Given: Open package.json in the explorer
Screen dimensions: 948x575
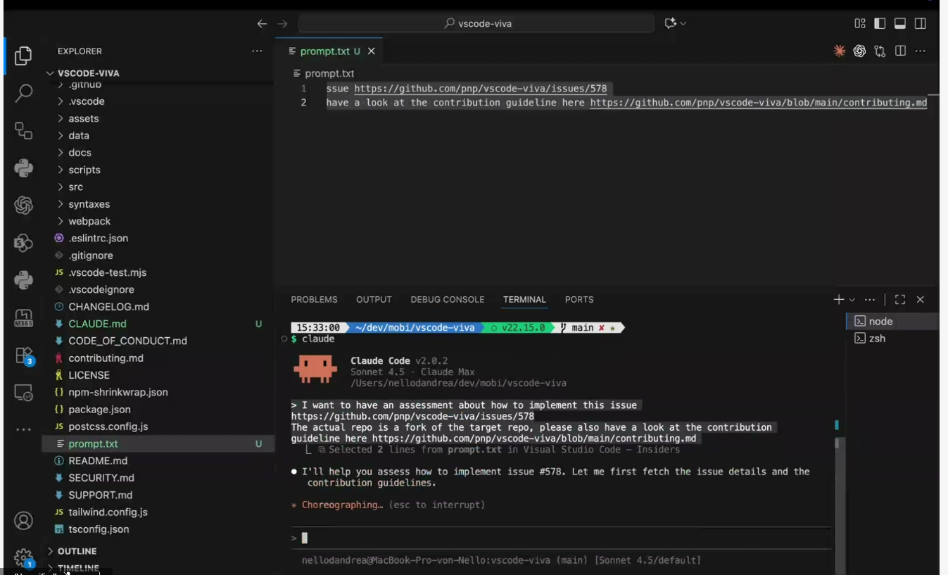Looking at the screenshot, I should [99, 409].
